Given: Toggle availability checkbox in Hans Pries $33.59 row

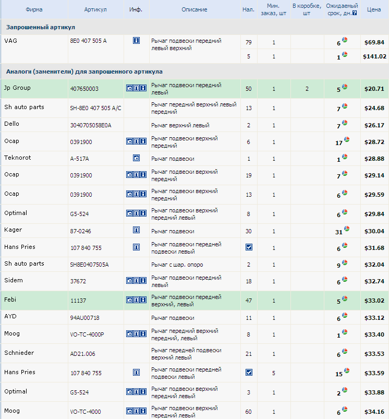Looking at the screenshot, I should pos(249,372).
